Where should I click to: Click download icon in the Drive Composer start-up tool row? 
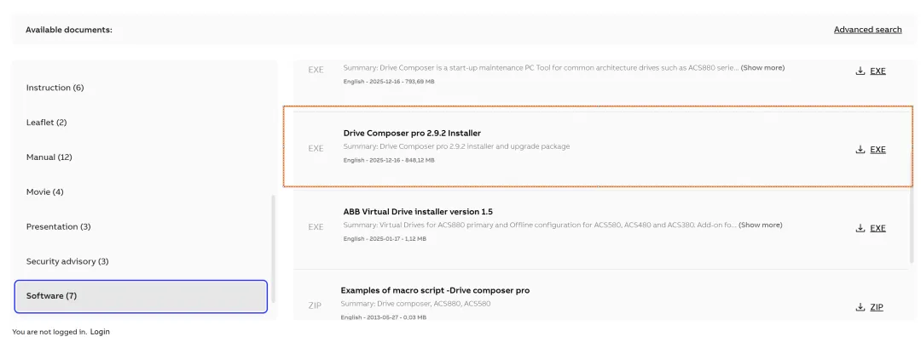click(x=860, y=71)
